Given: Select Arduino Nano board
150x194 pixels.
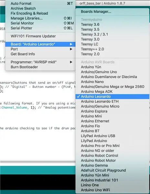Looking at the screenshot, I should click(x=112, y=82).
